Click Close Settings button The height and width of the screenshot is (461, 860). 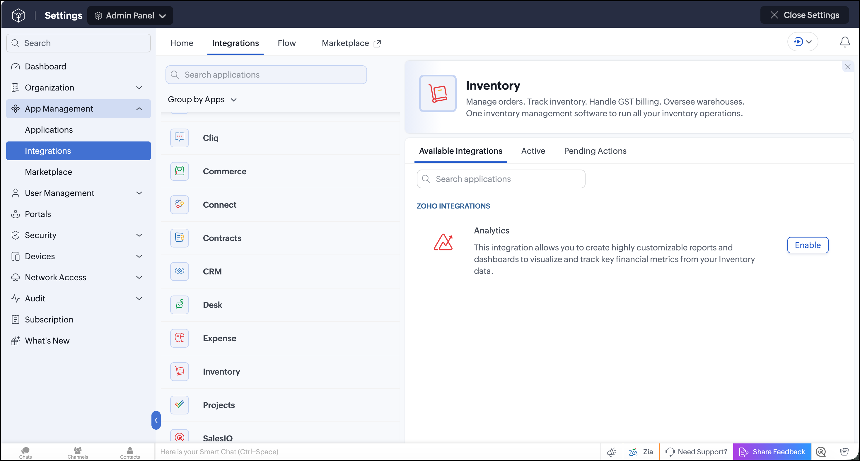[x=805, y=15]
